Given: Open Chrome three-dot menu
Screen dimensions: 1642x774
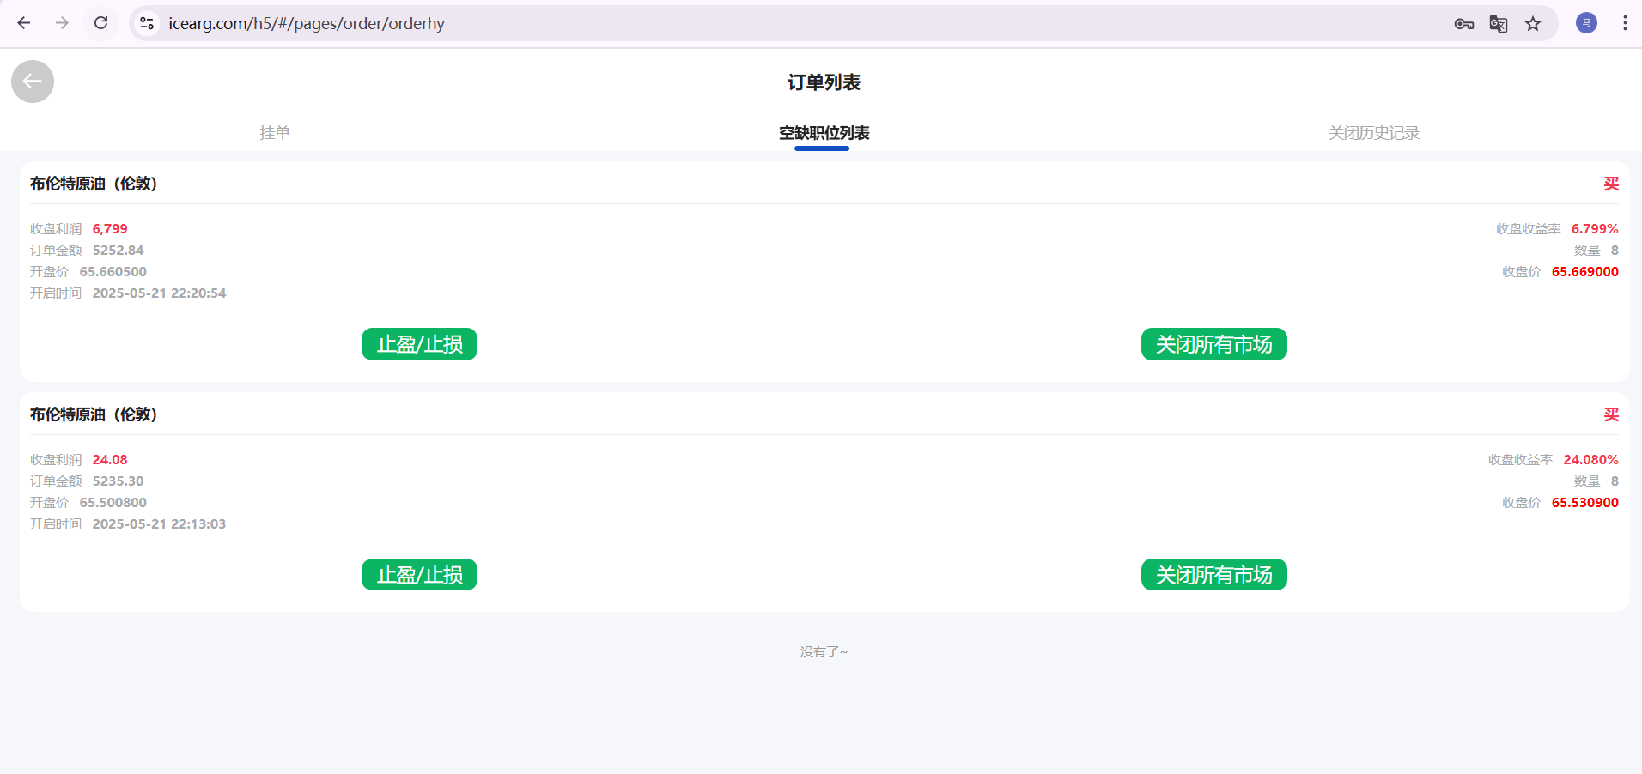Looking at the screenshot, I should pyautogui.click(x=1624, y=23).
